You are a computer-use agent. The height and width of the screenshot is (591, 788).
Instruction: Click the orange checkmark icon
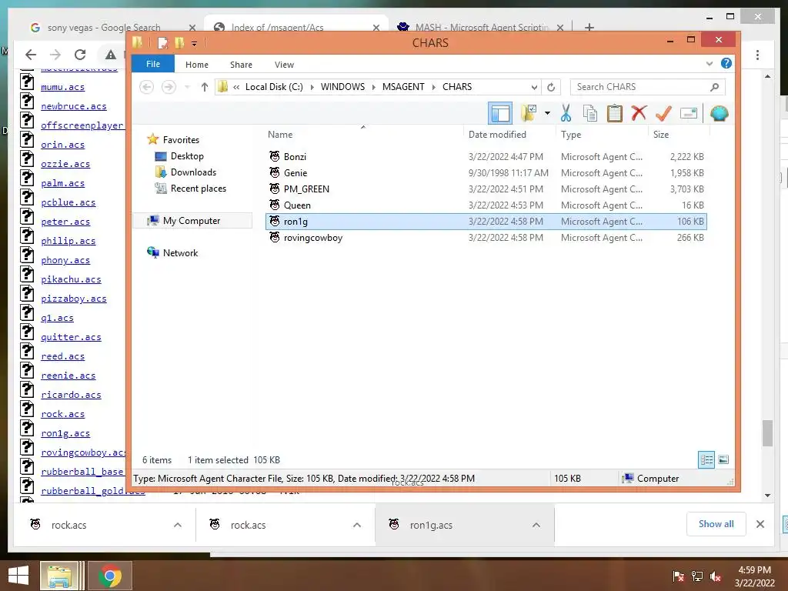pos(663,114)
